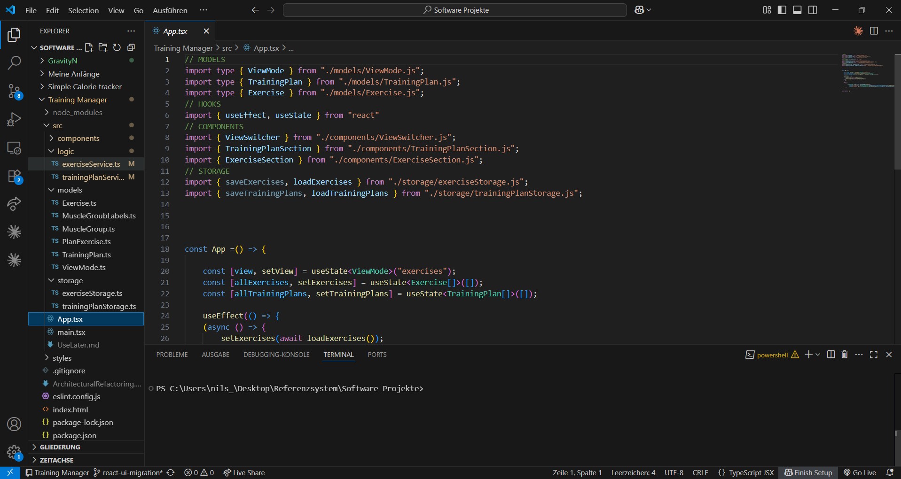Open Run and Debug view
This screenshot has width=901, height=479.
(x=14, y=119)
